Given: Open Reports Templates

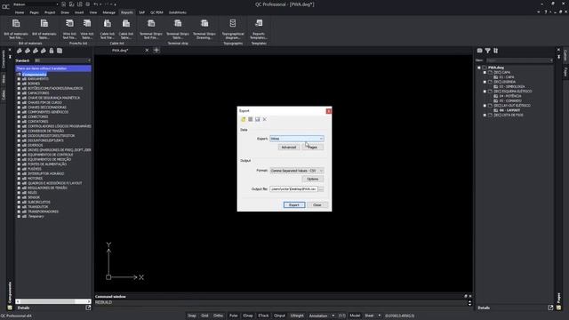Looking at the screenshot, I should pyautogui.click(x=259, y=28).
